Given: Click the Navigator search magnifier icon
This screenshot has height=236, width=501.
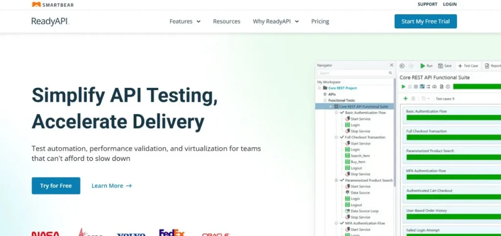Looking at the screenshot, I should click(x=390, y=73).
